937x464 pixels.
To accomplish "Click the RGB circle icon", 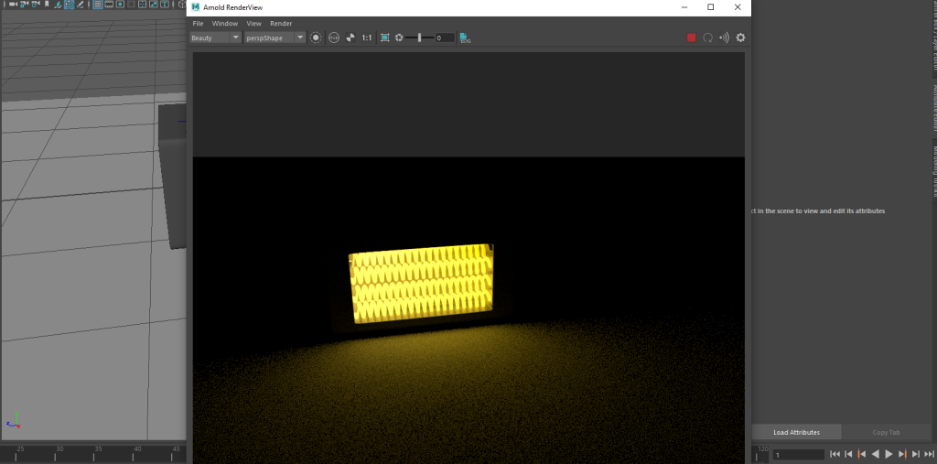I will coord(333,38).
